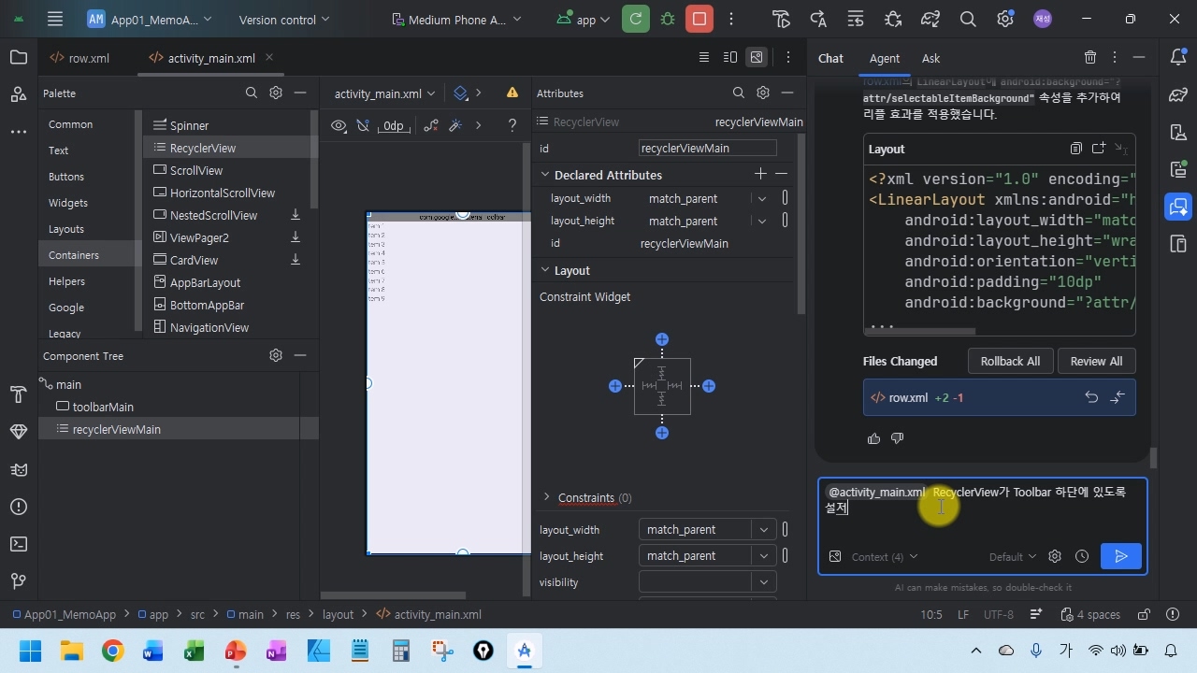Give thumbs up to agent response
This screenshot has width=1197, height=673.
tap(873, 438)
